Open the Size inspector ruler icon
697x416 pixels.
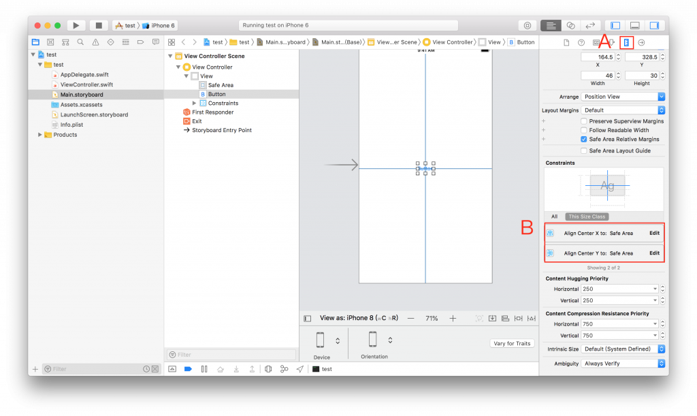tap(626, 43)
